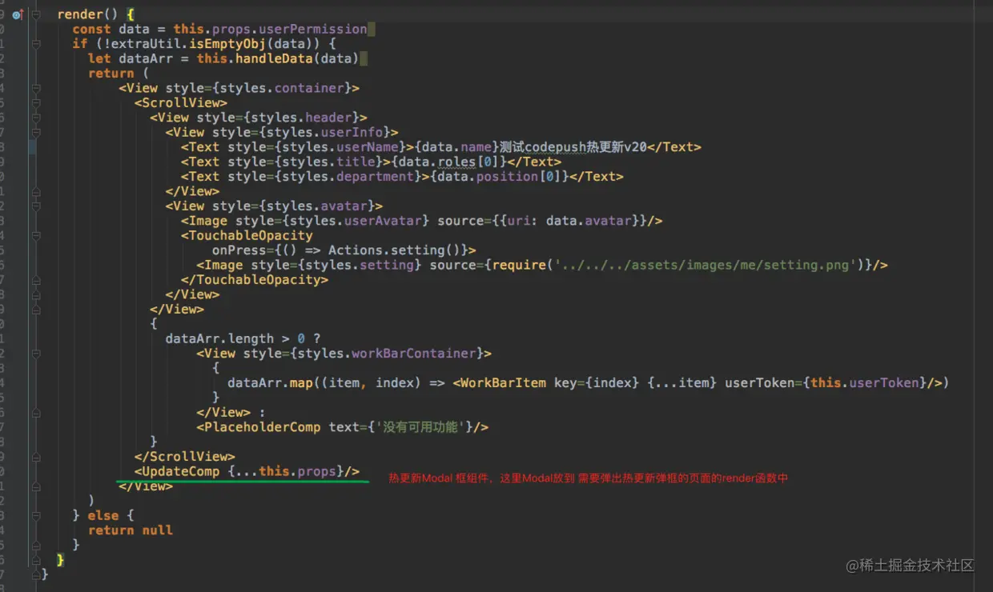Click '{...this.props}' spread on UpdateComp
Screen dimensions: 993x592
click(x=286, y=471)
